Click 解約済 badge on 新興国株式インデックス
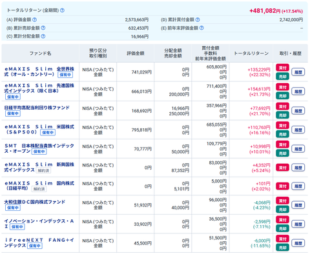The image size is (310, 256). coord(43,171)
